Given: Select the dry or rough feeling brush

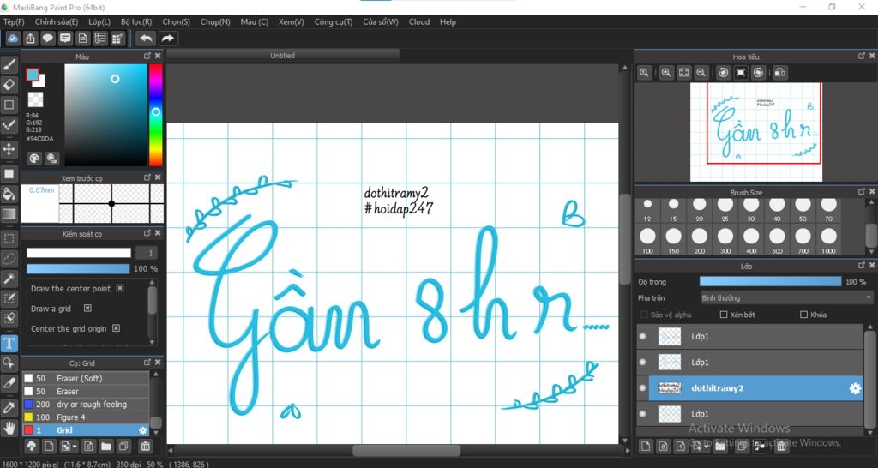Looking at the screenshot, I should point(86,405).
